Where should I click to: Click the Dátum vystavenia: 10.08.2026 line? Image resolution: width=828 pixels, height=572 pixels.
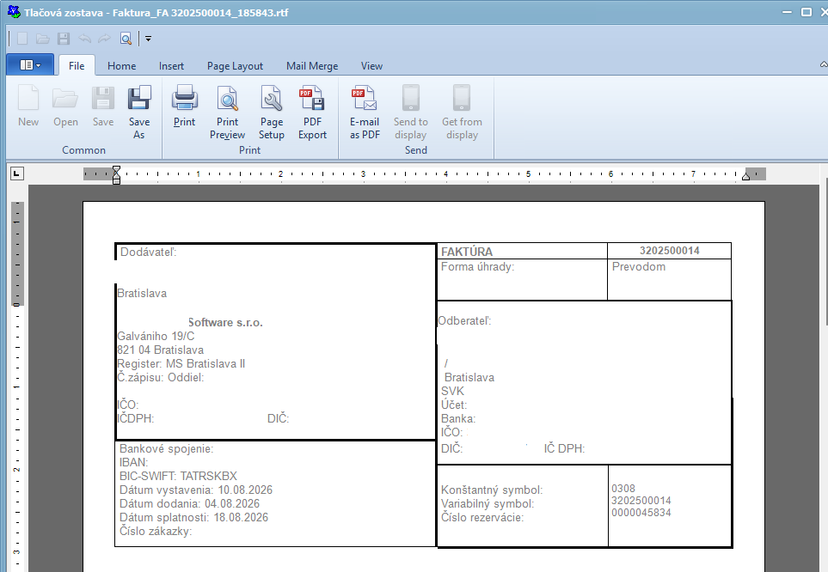196,490
